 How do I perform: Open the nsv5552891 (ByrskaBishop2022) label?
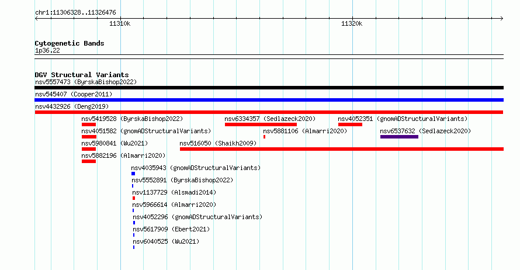pyautogui.click(x=182, y=180)
